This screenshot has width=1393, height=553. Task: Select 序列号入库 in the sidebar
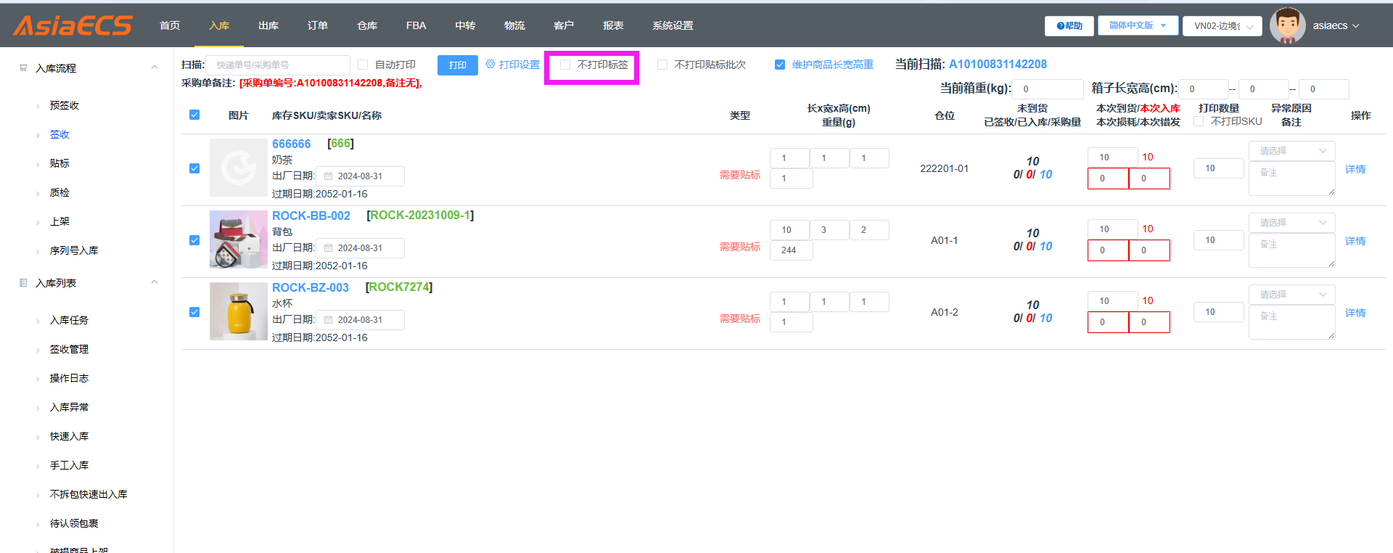pyautogui.click(x=74, y=250)
